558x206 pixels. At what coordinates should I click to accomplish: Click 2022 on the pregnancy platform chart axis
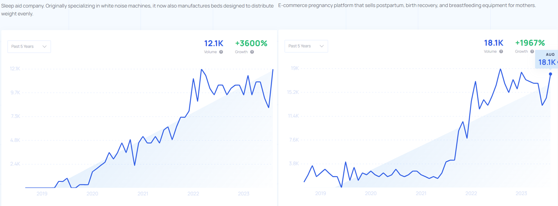(471, 193)
